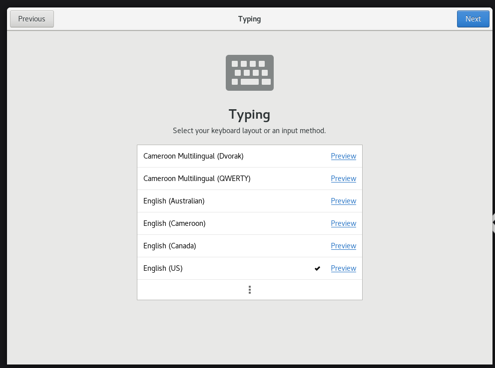Open Preview for Cameroon Multilingual (QWERTY)

[343, 179]
